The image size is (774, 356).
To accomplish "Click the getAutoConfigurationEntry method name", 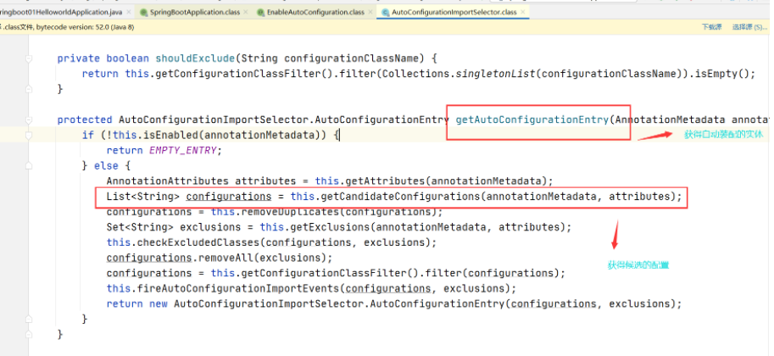I will 531,120.
